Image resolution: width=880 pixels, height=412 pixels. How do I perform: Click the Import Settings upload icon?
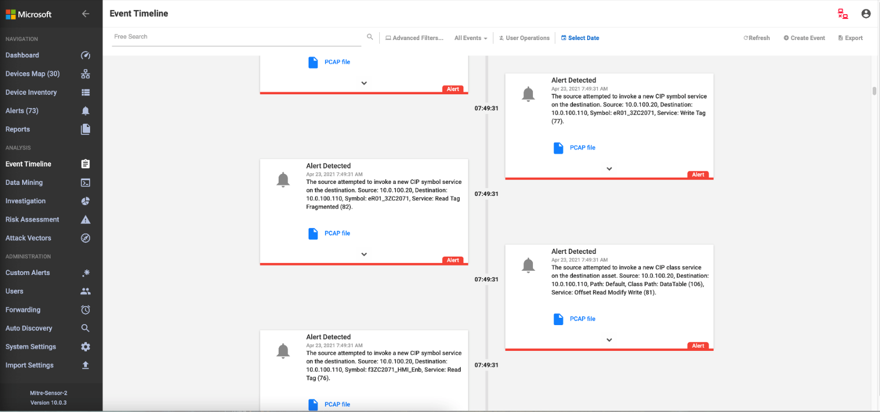click(x=85, y=365)
